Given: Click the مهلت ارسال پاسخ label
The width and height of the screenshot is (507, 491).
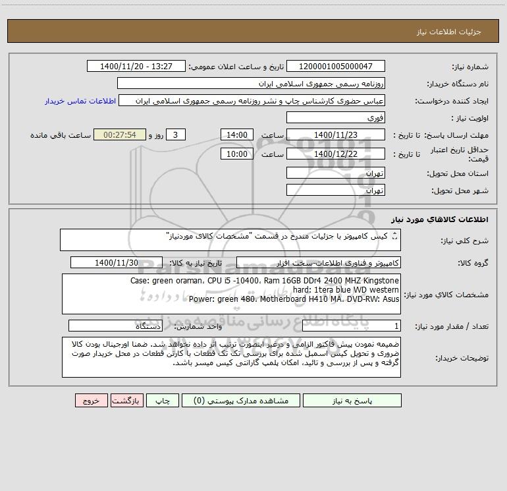Looking at the screenshot, I should (x=456, y=135).
